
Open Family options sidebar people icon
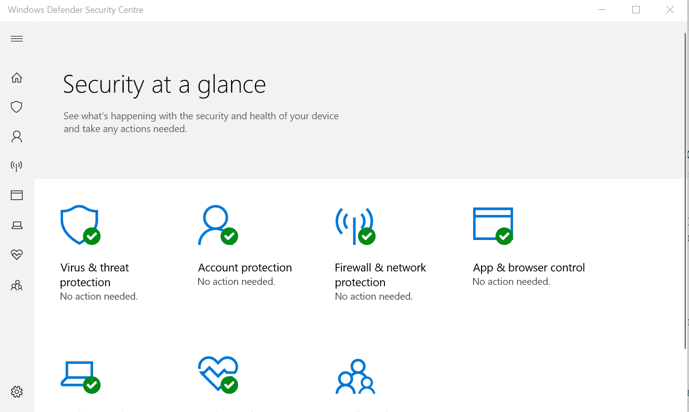pyautogui.click(x=17, y=285)
